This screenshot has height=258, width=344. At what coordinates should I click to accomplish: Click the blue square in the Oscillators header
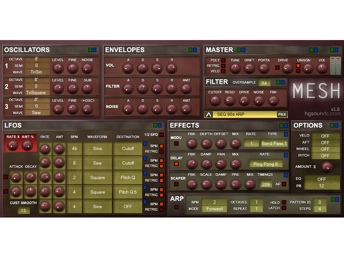[x=95, y=50]
